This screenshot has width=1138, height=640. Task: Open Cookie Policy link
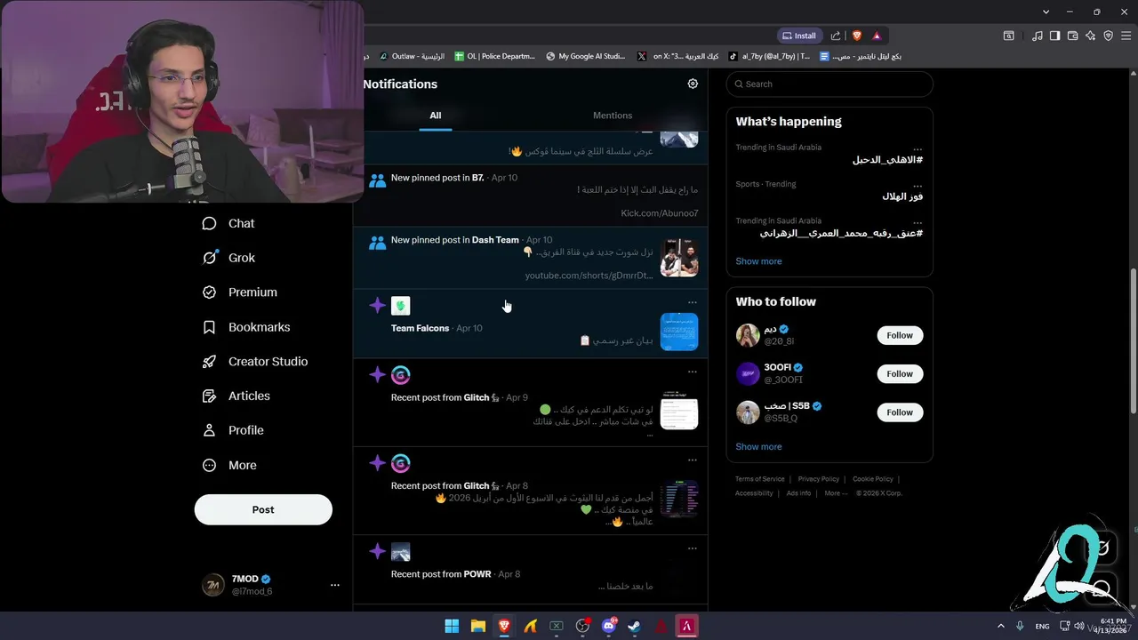pos(873,479)
